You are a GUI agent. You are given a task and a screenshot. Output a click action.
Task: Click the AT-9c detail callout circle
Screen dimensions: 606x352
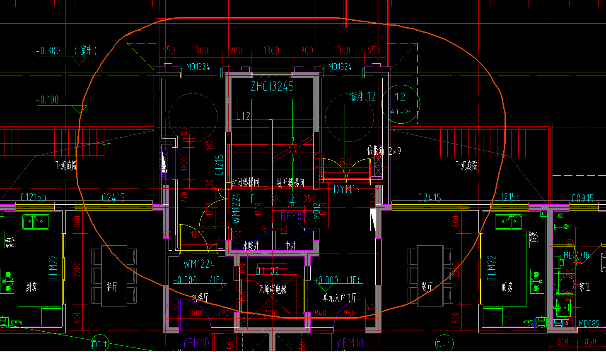point(401,104)
